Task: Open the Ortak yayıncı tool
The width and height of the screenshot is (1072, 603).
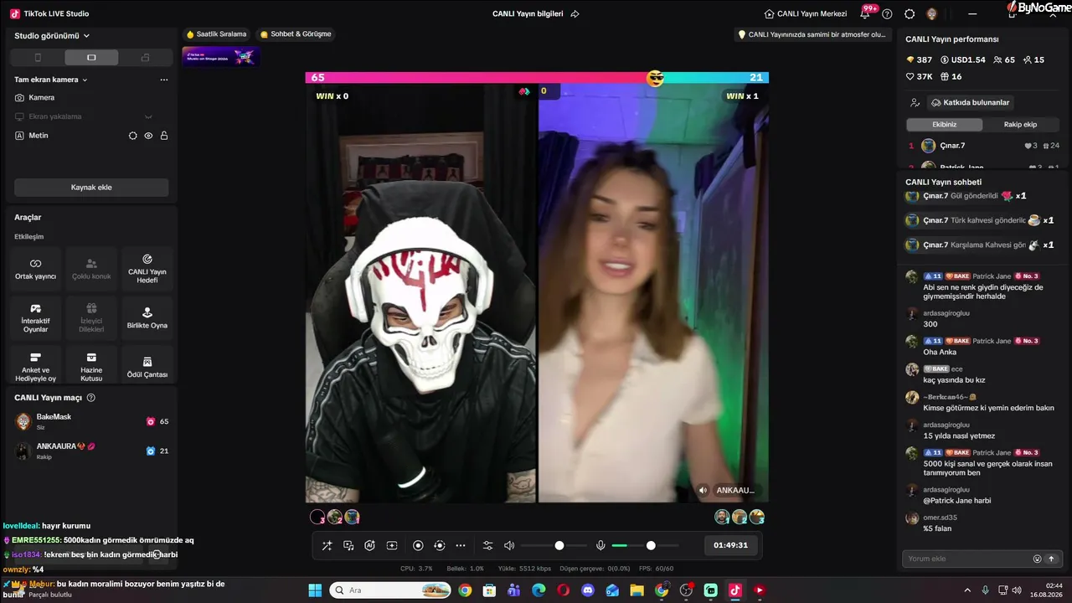Action: click(x=35, y=269)
